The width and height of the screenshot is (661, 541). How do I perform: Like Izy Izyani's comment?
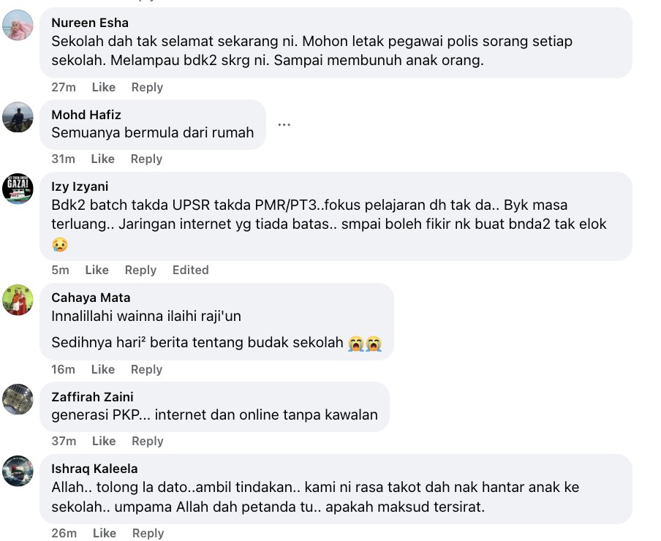97,270
